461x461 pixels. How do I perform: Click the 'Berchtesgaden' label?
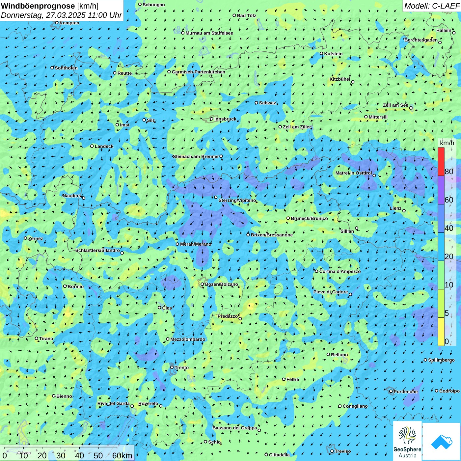421,40
